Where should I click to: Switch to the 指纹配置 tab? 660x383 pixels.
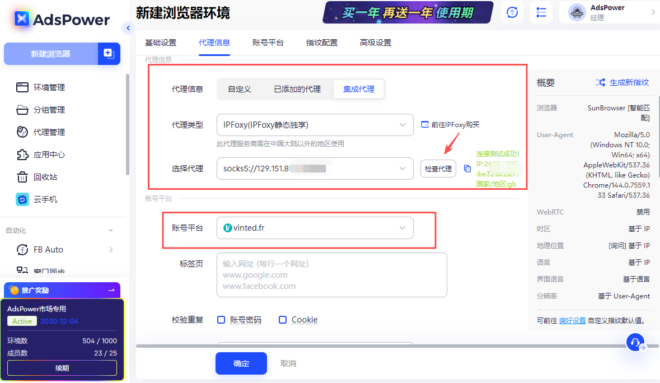coord(321,43)
